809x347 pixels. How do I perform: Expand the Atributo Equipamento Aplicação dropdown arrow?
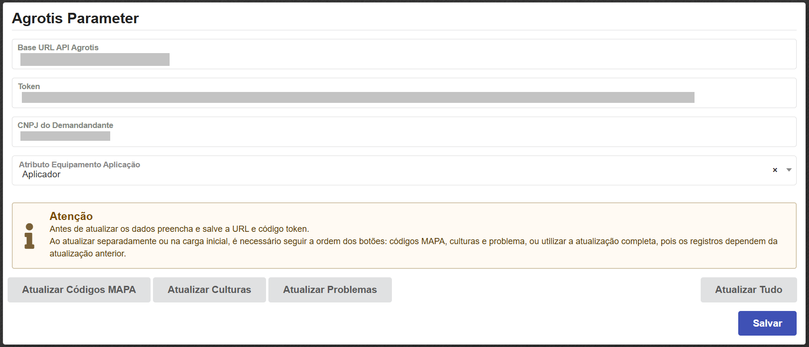(x=789, y=170)
